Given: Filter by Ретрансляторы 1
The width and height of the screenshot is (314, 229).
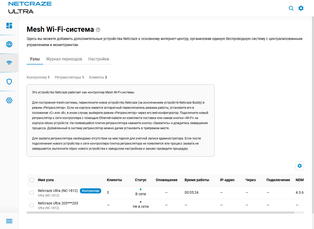Looking at the screenshot, I should click(69, 77).
